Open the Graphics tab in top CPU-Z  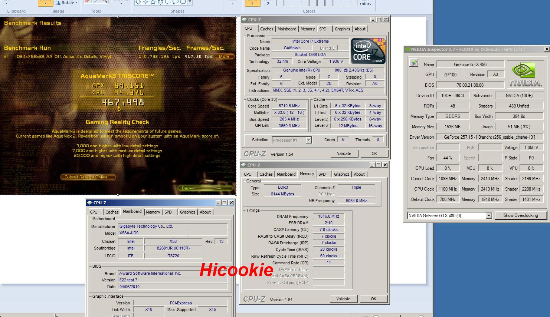point(342,29)
